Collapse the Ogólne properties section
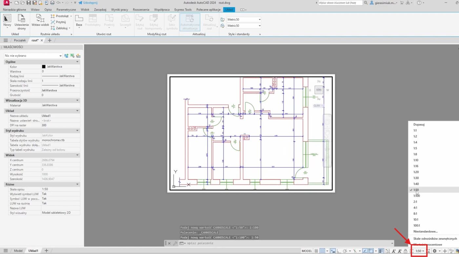Viewport: 459px width, 257px height. [x=77, y=62]
